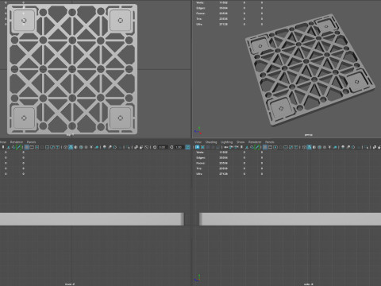Click exposure icon in front view toolbar
This screenshot has height=286, width=381.
[155, 147]
